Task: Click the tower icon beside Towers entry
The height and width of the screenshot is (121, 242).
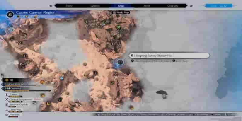Action: point(7,94)
